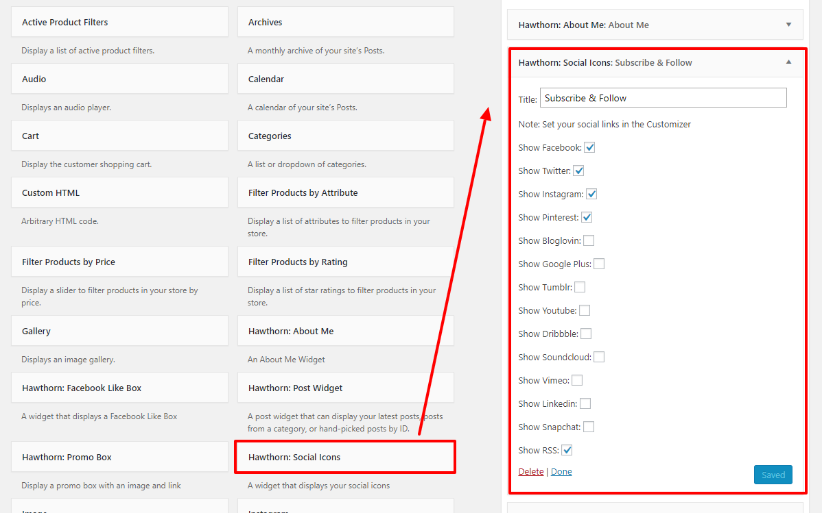Screen dimensions: 822x513
Task: Expand the About Me widget arrow
Action: pyautogui.click(x=788, y=25)
